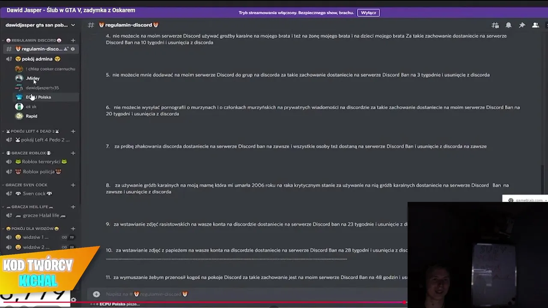Click the channel hash icon in header

91,25
